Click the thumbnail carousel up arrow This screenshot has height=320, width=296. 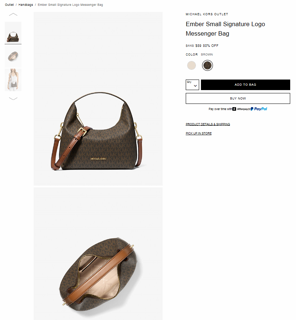coord(13,15)
